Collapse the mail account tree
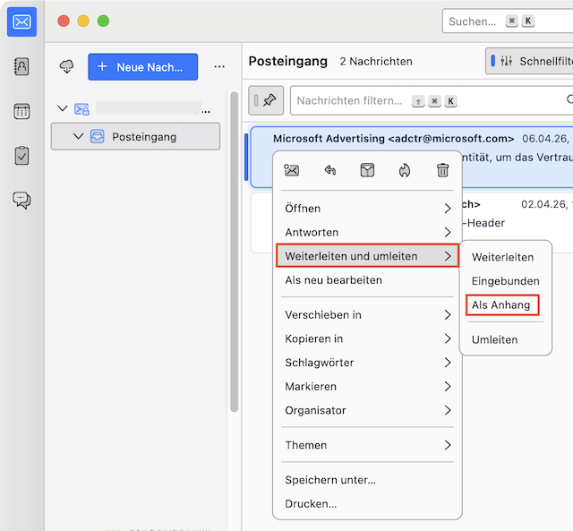573x531 pixels. pyautogui.click(x=63, y=108)
